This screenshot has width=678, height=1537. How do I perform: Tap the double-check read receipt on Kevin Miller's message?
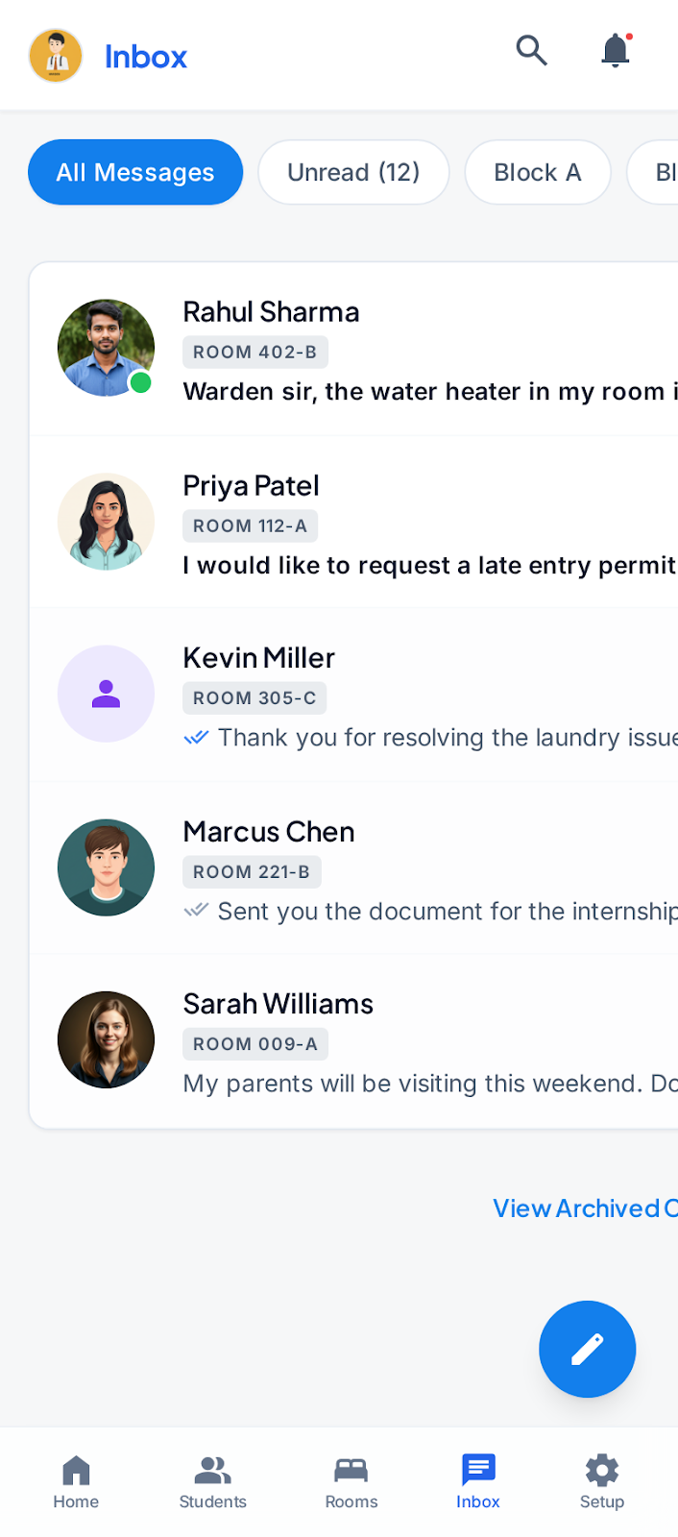(x=196, y=738)
